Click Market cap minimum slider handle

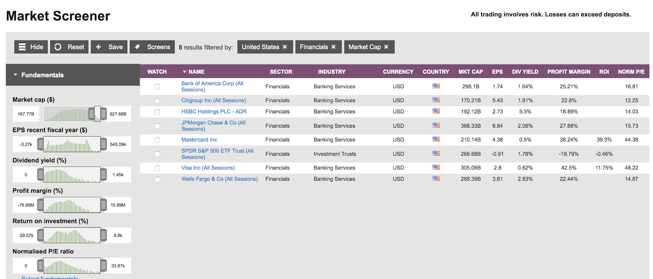pyautogui.click(x=91, y=114)
